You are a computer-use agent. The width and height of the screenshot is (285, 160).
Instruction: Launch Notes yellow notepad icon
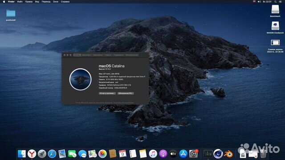(x=143, y=154)
